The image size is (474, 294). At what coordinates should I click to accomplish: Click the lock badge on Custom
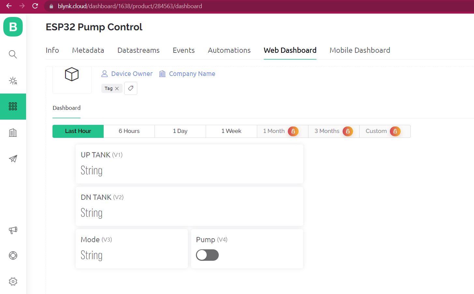(395, 131)
